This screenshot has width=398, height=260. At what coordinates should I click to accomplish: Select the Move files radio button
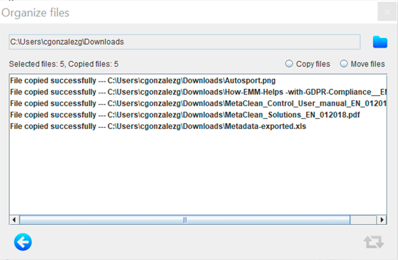[344, 64]
